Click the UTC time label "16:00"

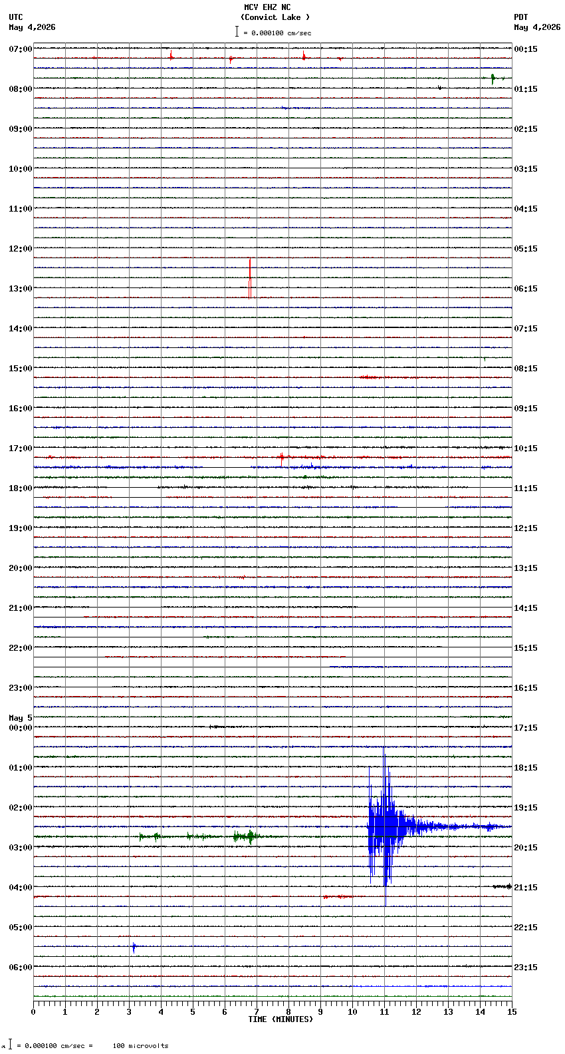tap(21, 409)
